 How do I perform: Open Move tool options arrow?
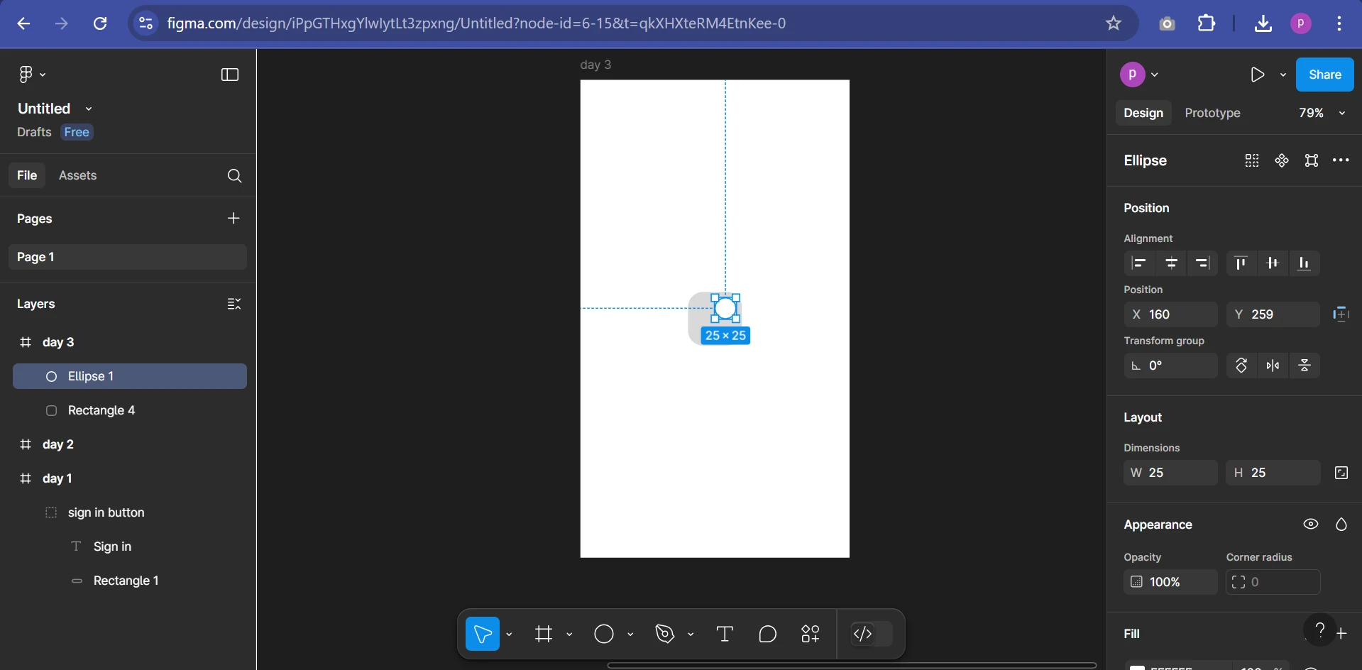point(509,634)
